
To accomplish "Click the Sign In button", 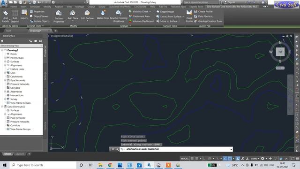I will (230, 2).
